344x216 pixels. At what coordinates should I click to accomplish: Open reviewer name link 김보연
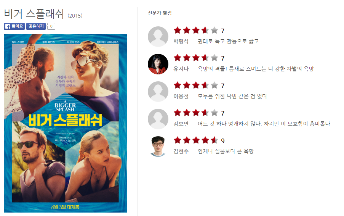[181, 124]
